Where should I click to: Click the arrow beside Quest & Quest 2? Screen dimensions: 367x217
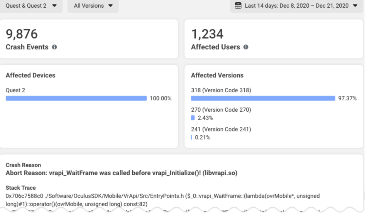(54, 6)
